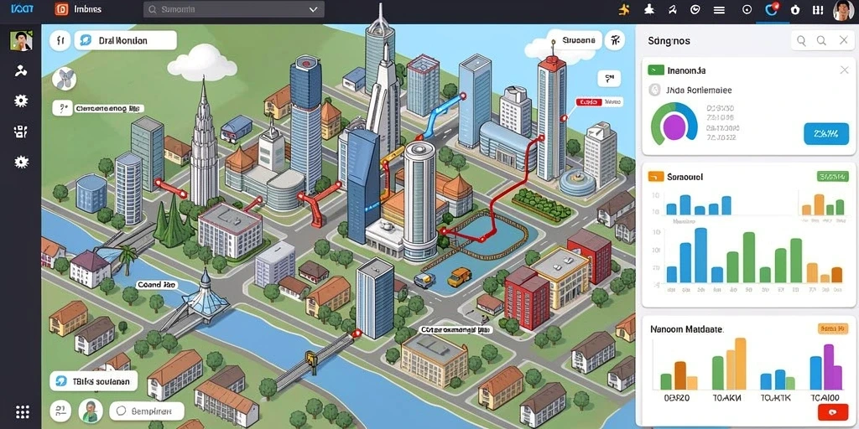Open the user avatar in top right

point(843,10)
